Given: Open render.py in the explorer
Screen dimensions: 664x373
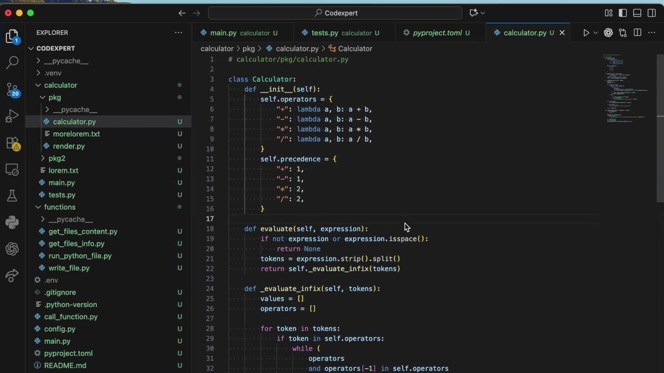Looking at the screenshot, I should (108, 146).
